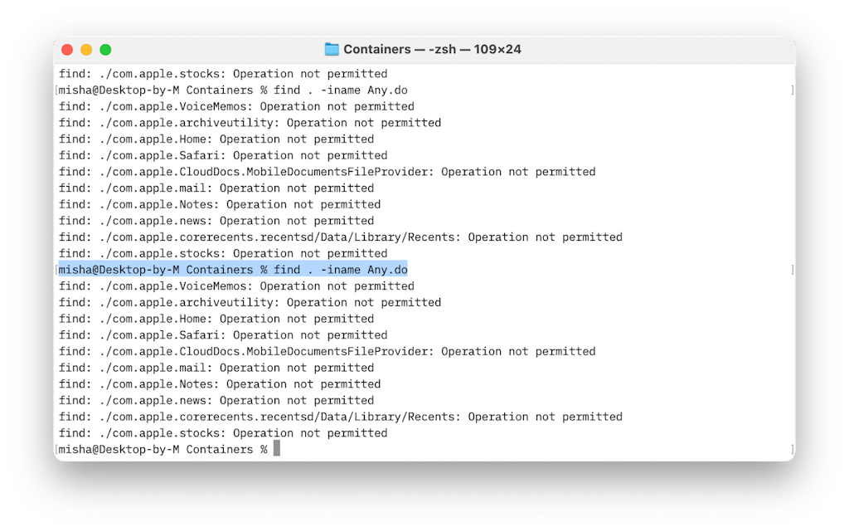Screen dimensions: 849x532
Task: Click the com.apple.Safari line above the highlighted command
Action: [223, 155]
